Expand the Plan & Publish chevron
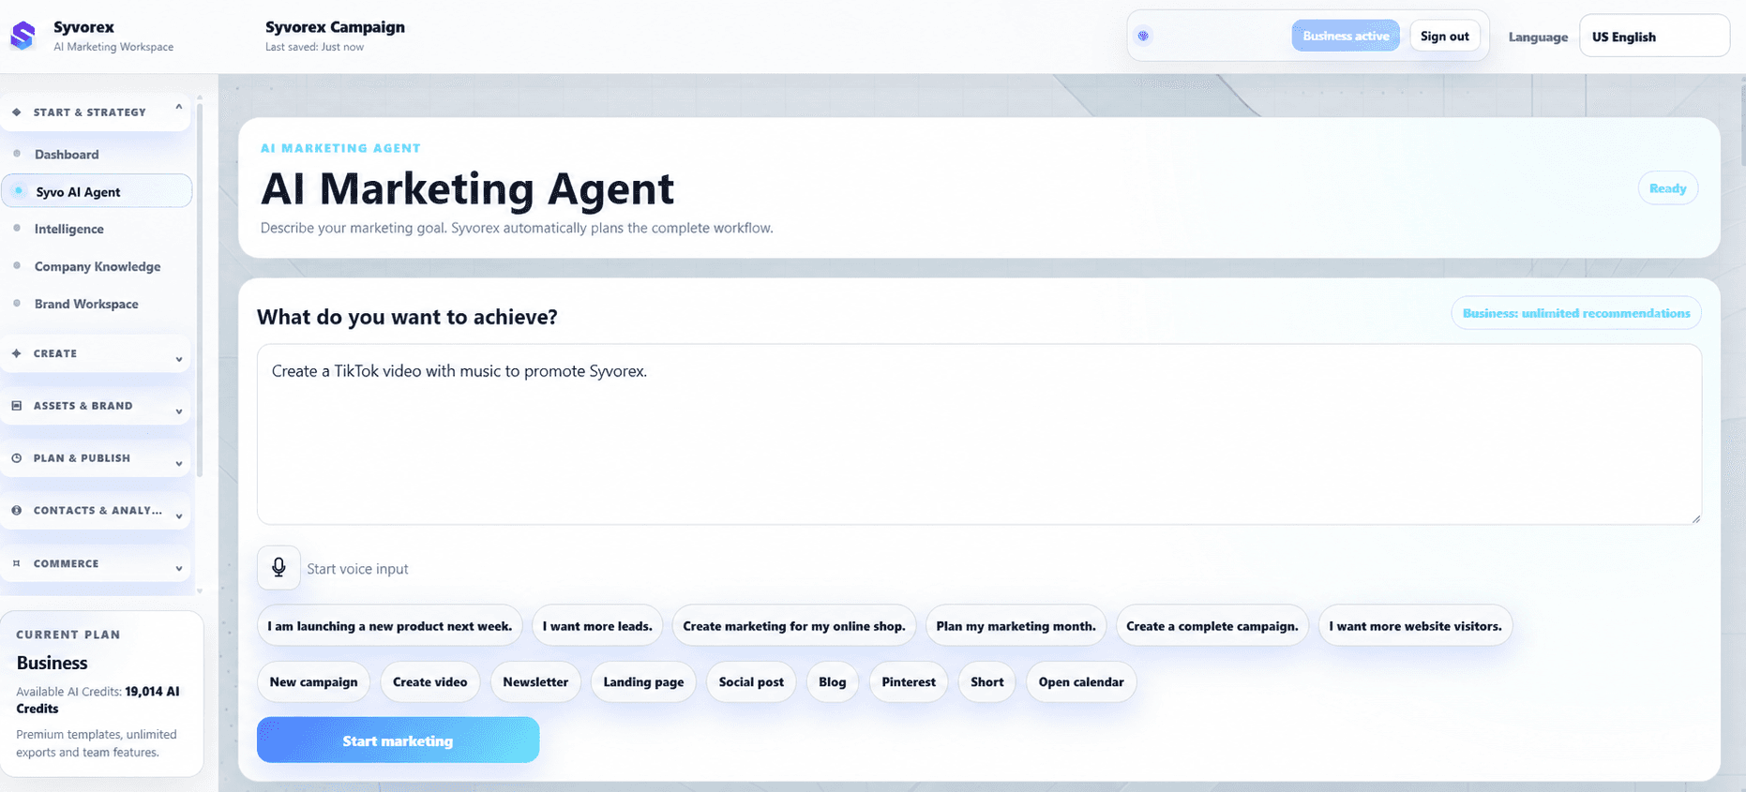This screenshot has height=792, width=1746. tap(178, 463)
